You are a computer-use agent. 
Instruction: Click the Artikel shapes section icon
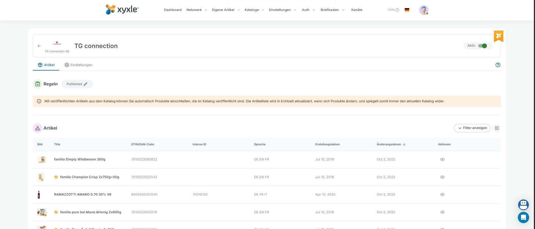(38, 128)
